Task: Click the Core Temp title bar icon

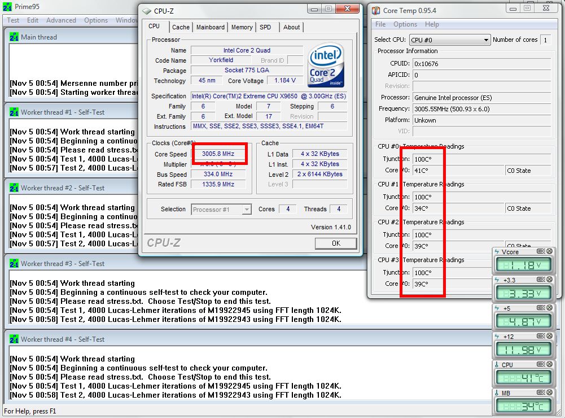Action: 376,11
